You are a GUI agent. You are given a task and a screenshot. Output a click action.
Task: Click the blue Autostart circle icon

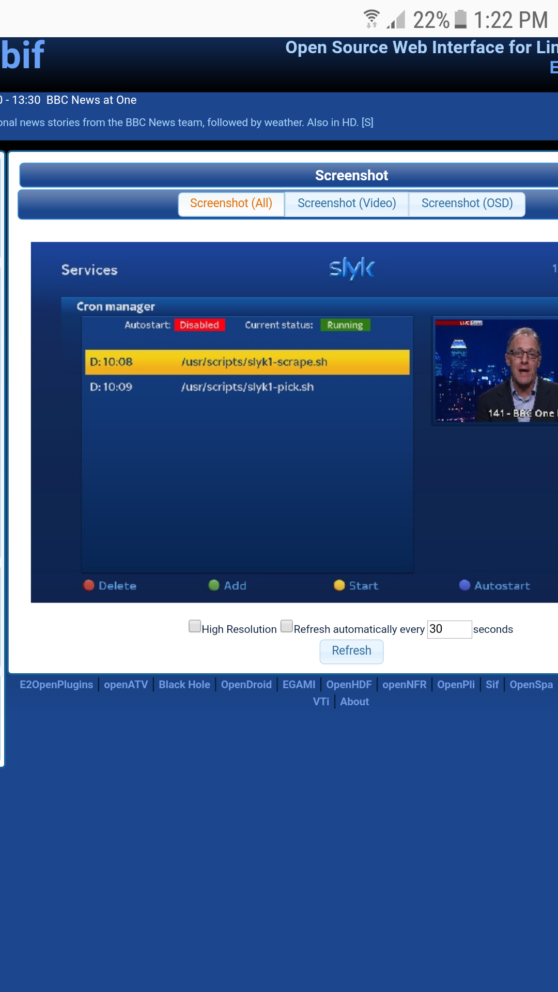pyautogui.click(x=464, y=585)
